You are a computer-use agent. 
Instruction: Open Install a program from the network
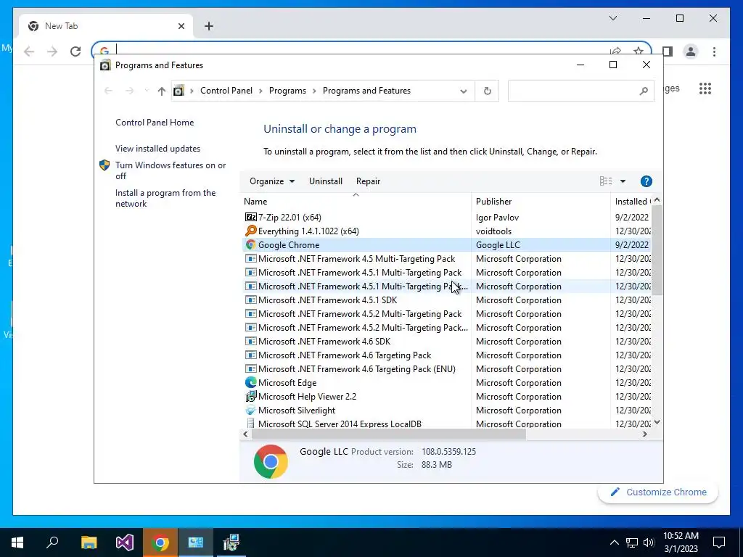(x=165, y=199)
